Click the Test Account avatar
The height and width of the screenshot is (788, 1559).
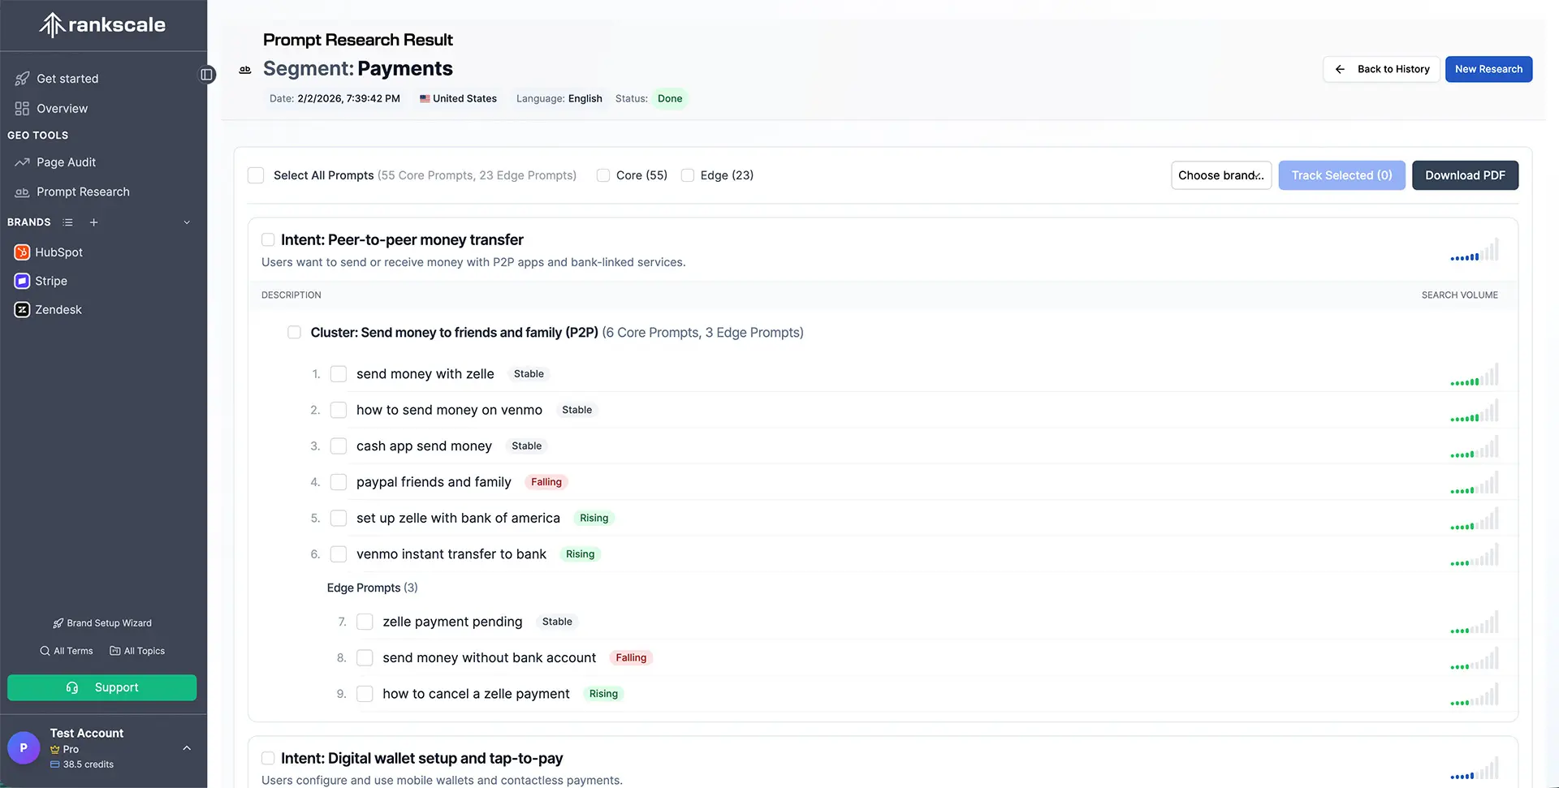pos(23,747)
